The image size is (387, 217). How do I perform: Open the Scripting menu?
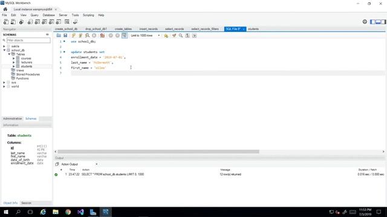(88, 15)
